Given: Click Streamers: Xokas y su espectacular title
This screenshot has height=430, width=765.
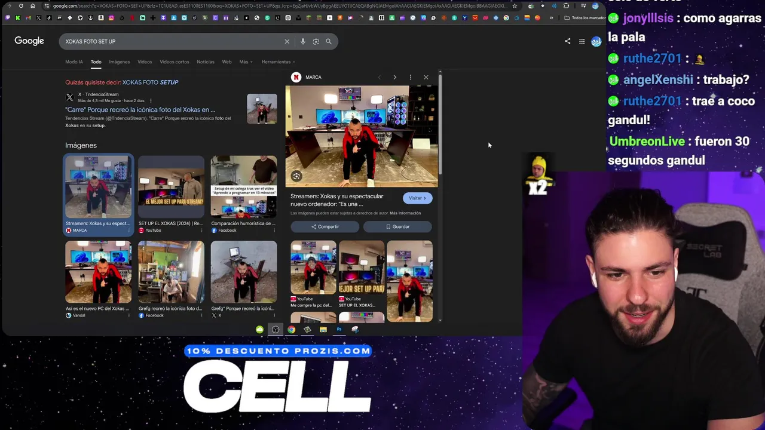Looking at the screenshot, I should pyautogui.click(x=336, y=200).
